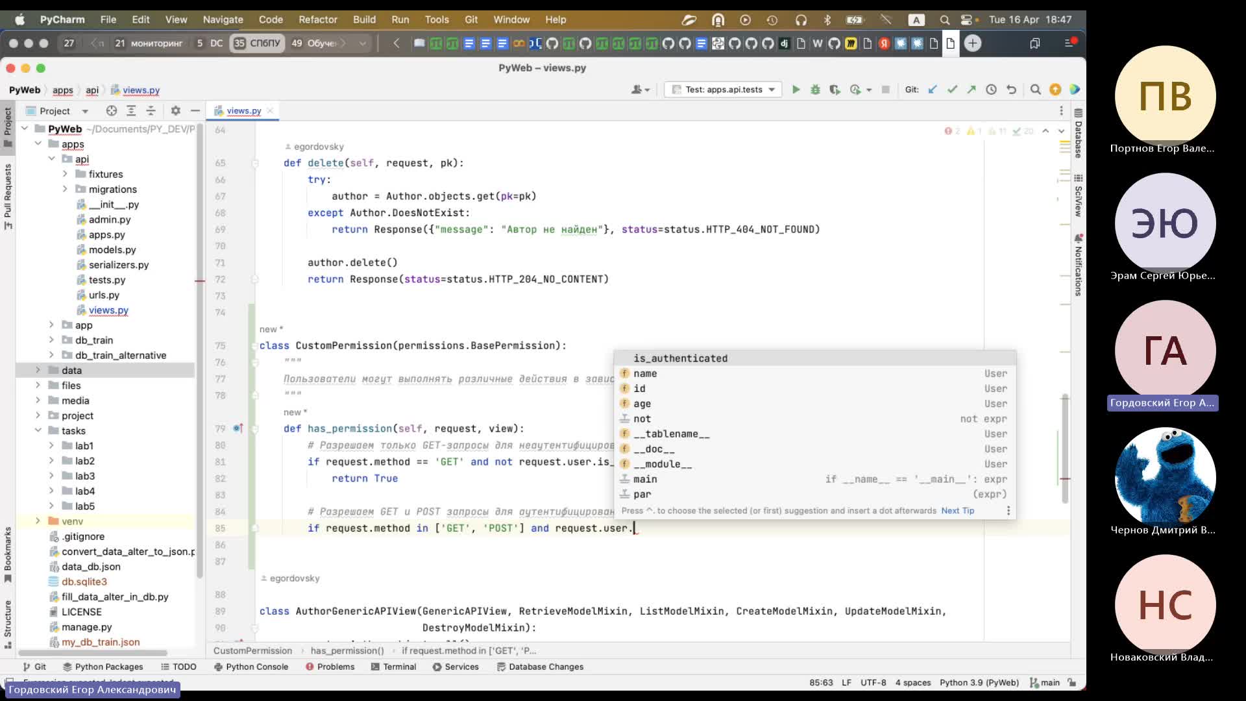Open macOS Spotlight search
This screenshot has width=1246, height=701.
(x=944, y=19)
